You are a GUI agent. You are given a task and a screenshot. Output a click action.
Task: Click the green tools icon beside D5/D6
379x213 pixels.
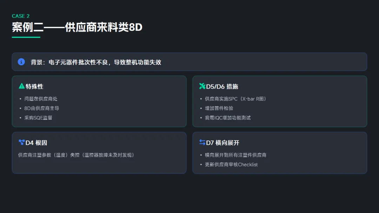point(202,86)
